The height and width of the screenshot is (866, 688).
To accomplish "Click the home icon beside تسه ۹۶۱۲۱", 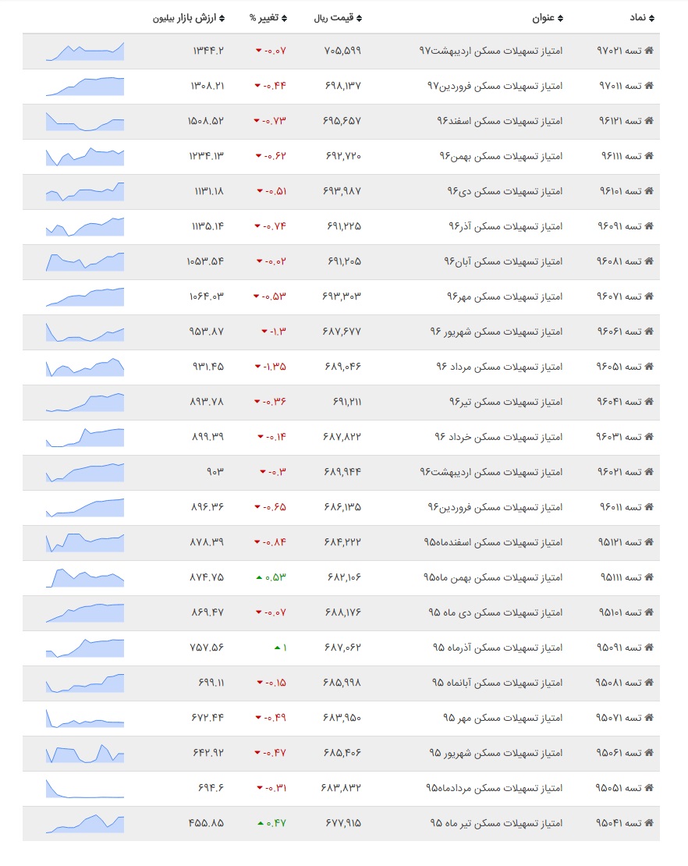I will tap(649, 120).
